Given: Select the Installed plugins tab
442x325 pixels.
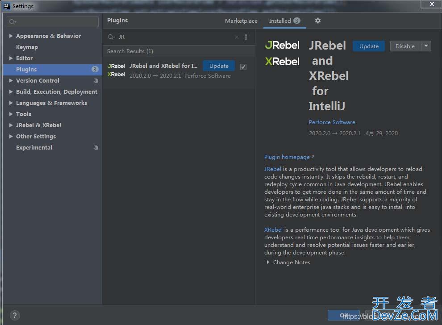Looking at the screenshot, I should [280, 21].
